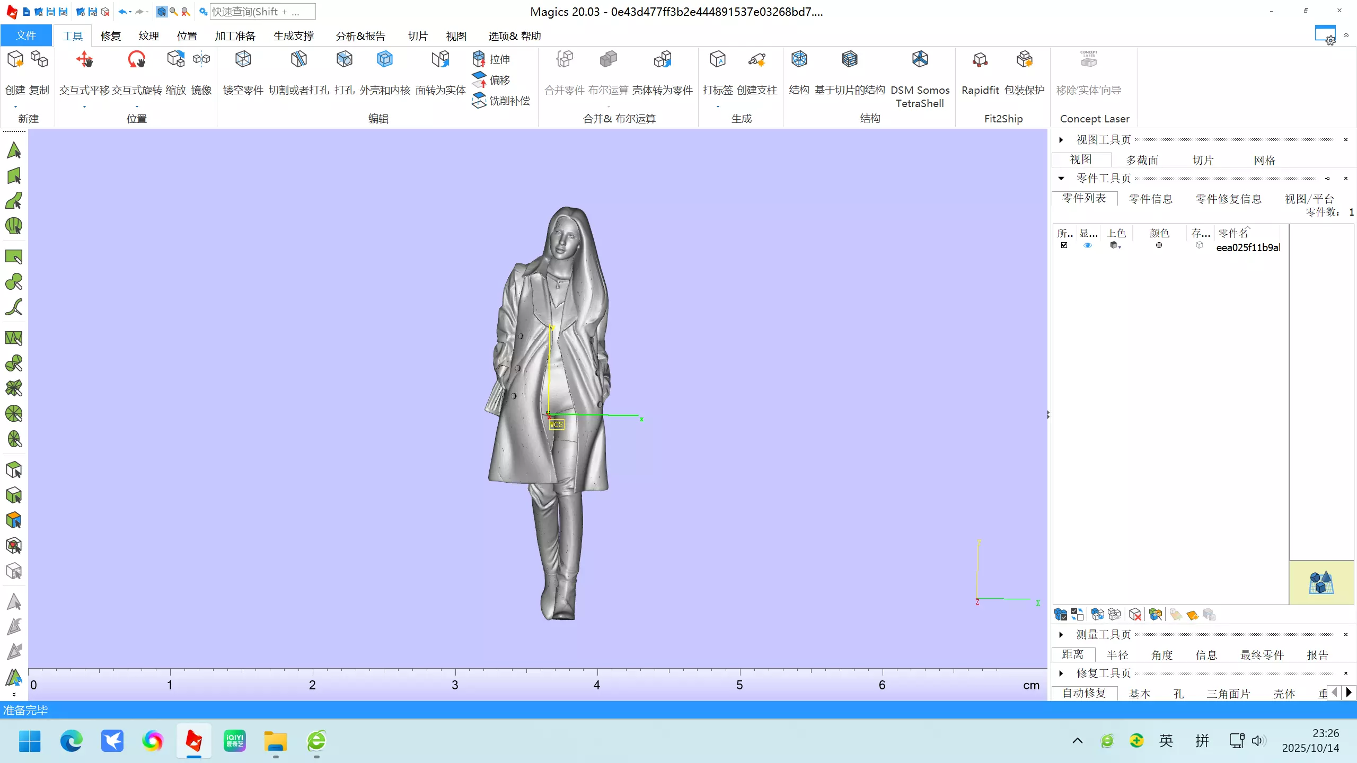Open the Hollow Part (镂空零件) tool
Viewport: 1357px width, 763px height.
243,60
